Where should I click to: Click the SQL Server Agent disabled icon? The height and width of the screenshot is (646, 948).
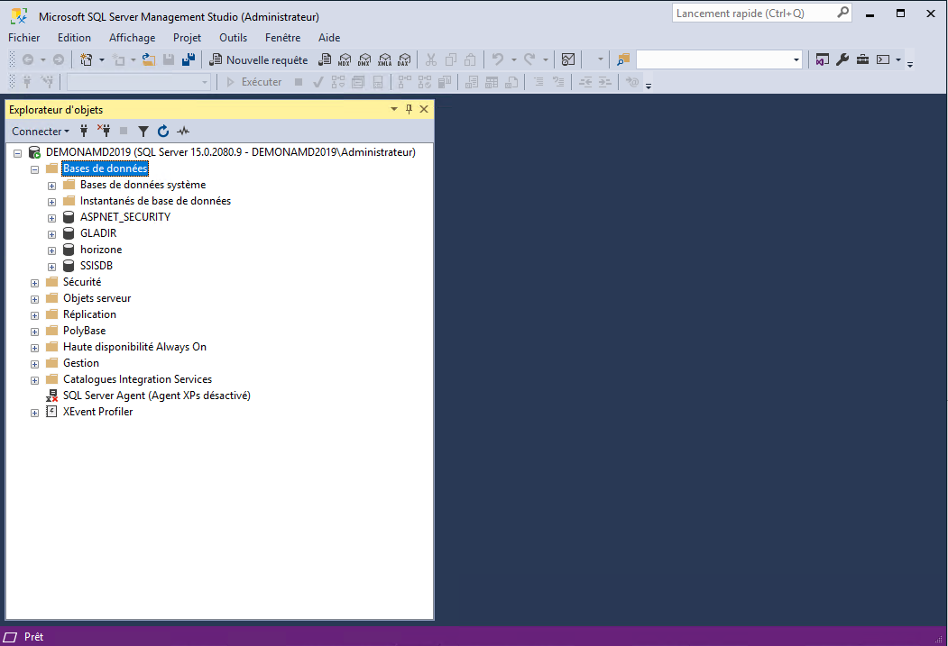[52, 396]
